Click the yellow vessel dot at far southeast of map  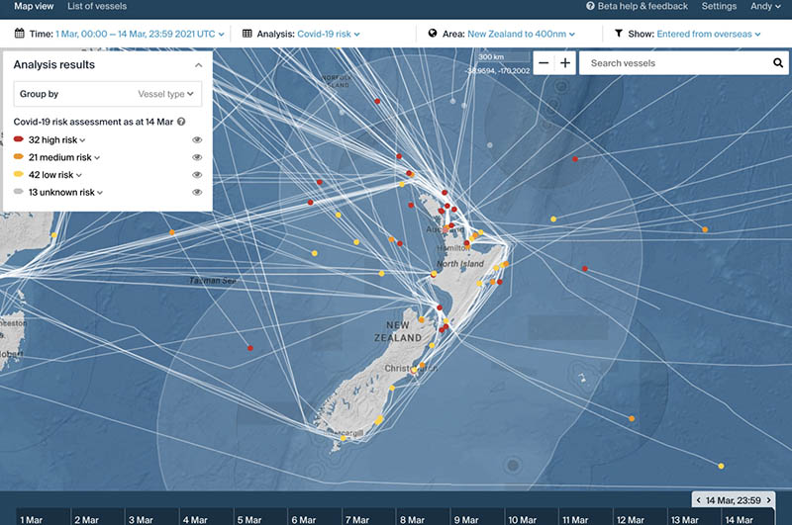721,466
